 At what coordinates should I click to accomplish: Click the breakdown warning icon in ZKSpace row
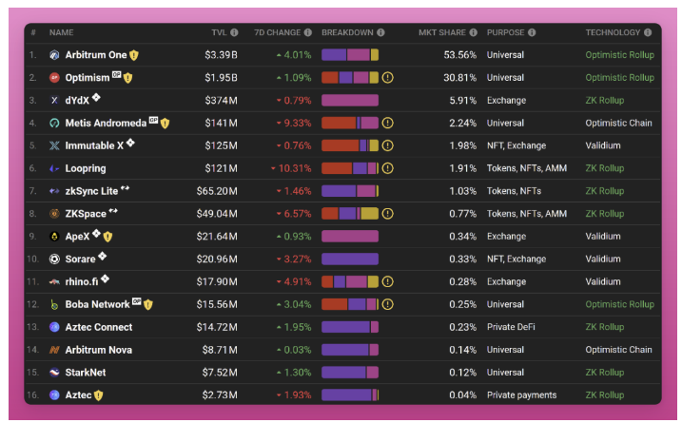(x=387, y=214)
